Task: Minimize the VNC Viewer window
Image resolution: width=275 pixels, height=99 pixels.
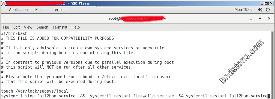Action: pos(262,3)
